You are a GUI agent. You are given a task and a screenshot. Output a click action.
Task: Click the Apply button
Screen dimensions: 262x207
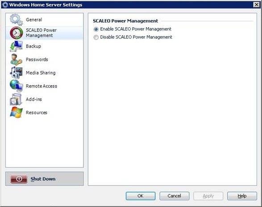208,196
